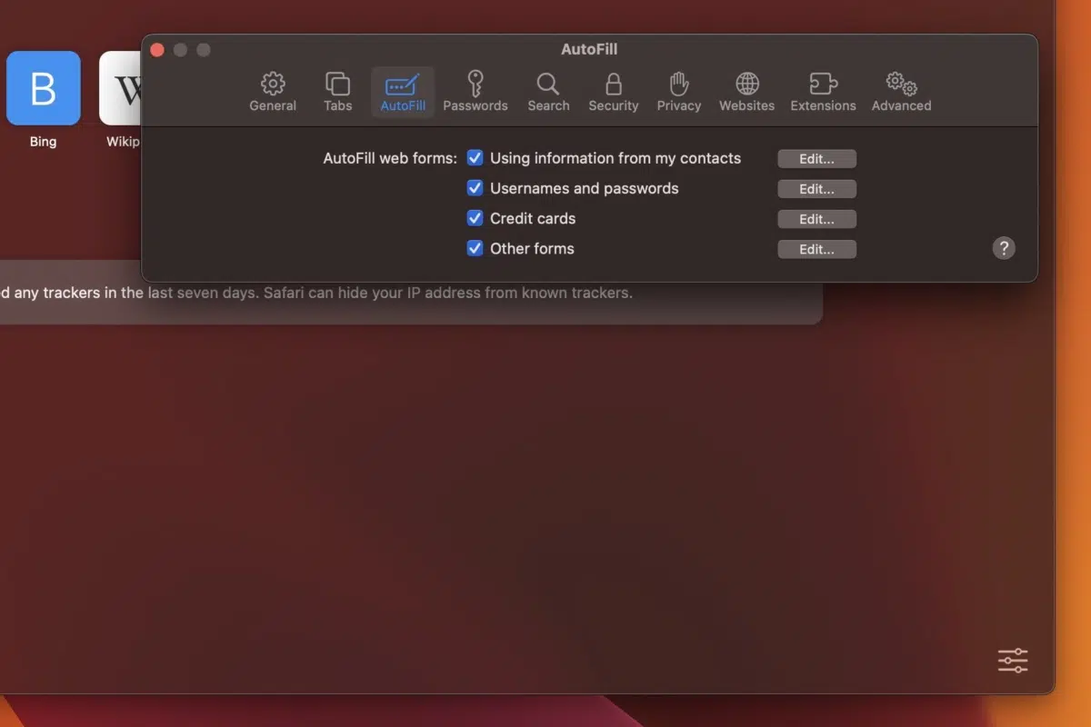This screenshot has width=1091, height=727.
Task: Uncheck the Other forms option
Action: point(475,248)
